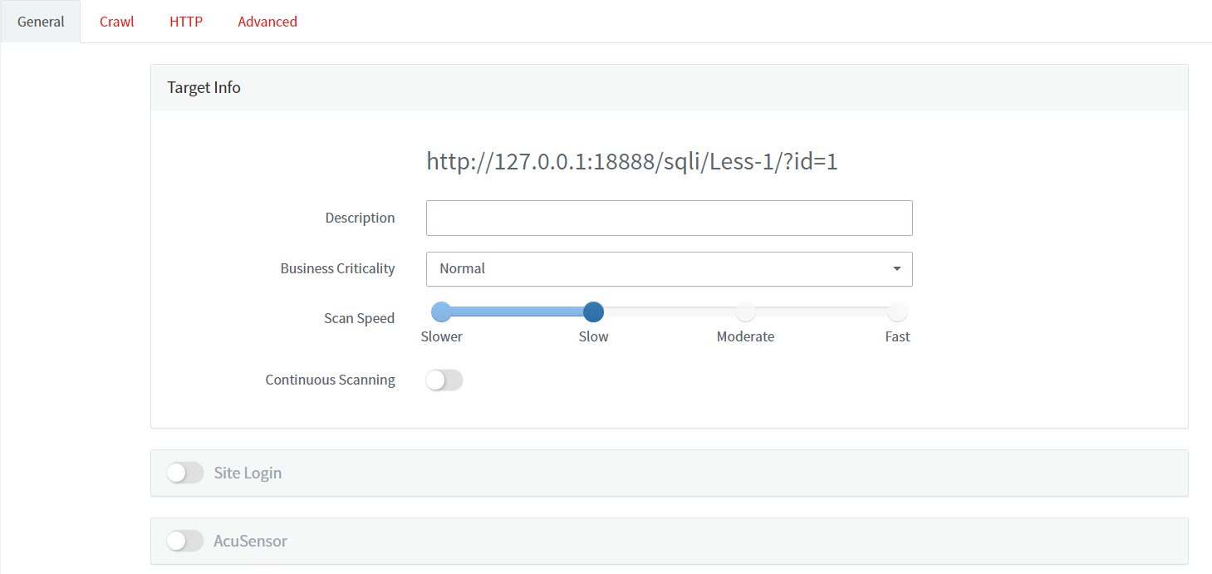Enable the Continuous Scanning switch

point(444,380)
